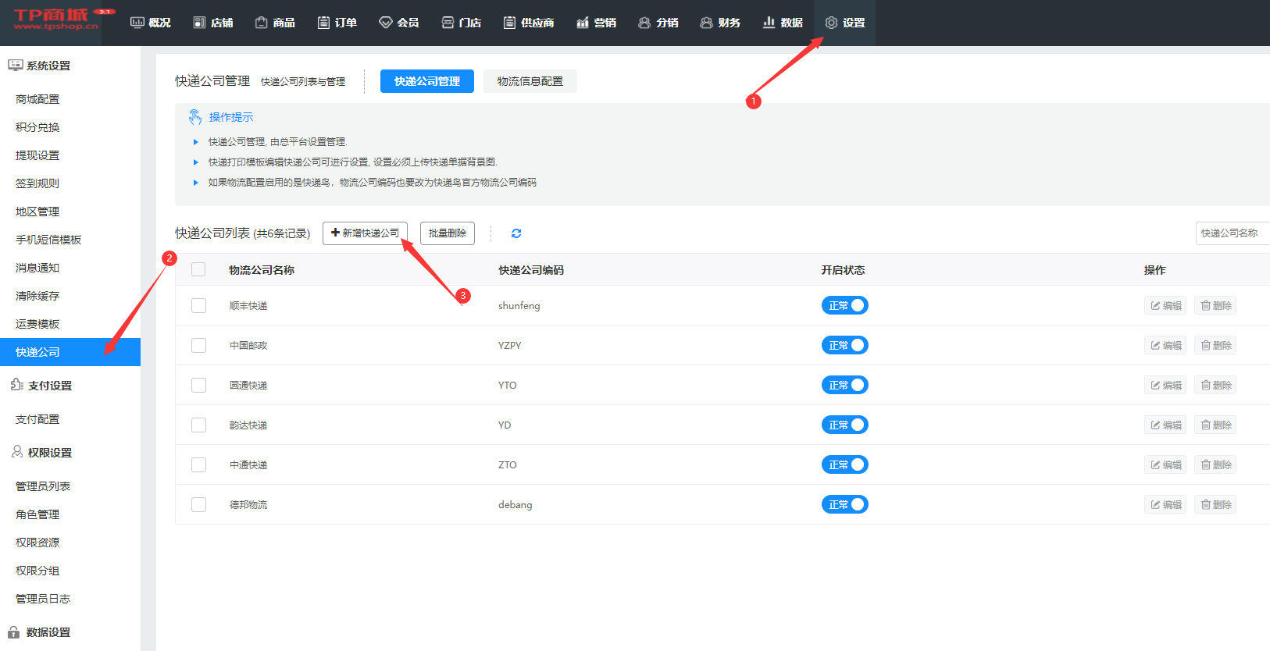Screen dimensions: 1270x651
Task: Tick the checkbox for 圆通快递
Action: point(198,386)
